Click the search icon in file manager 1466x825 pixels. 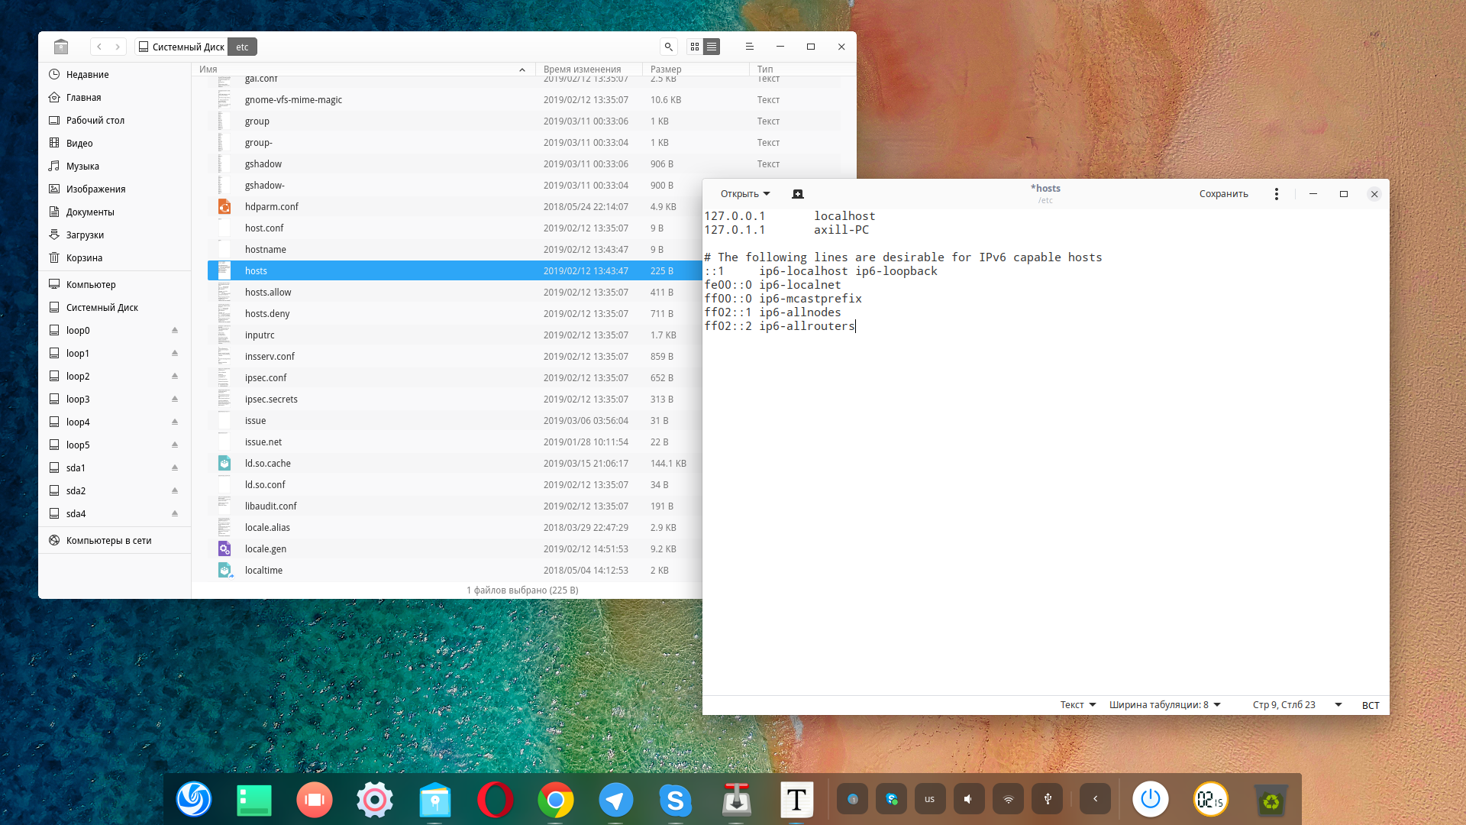coord(668,47)
